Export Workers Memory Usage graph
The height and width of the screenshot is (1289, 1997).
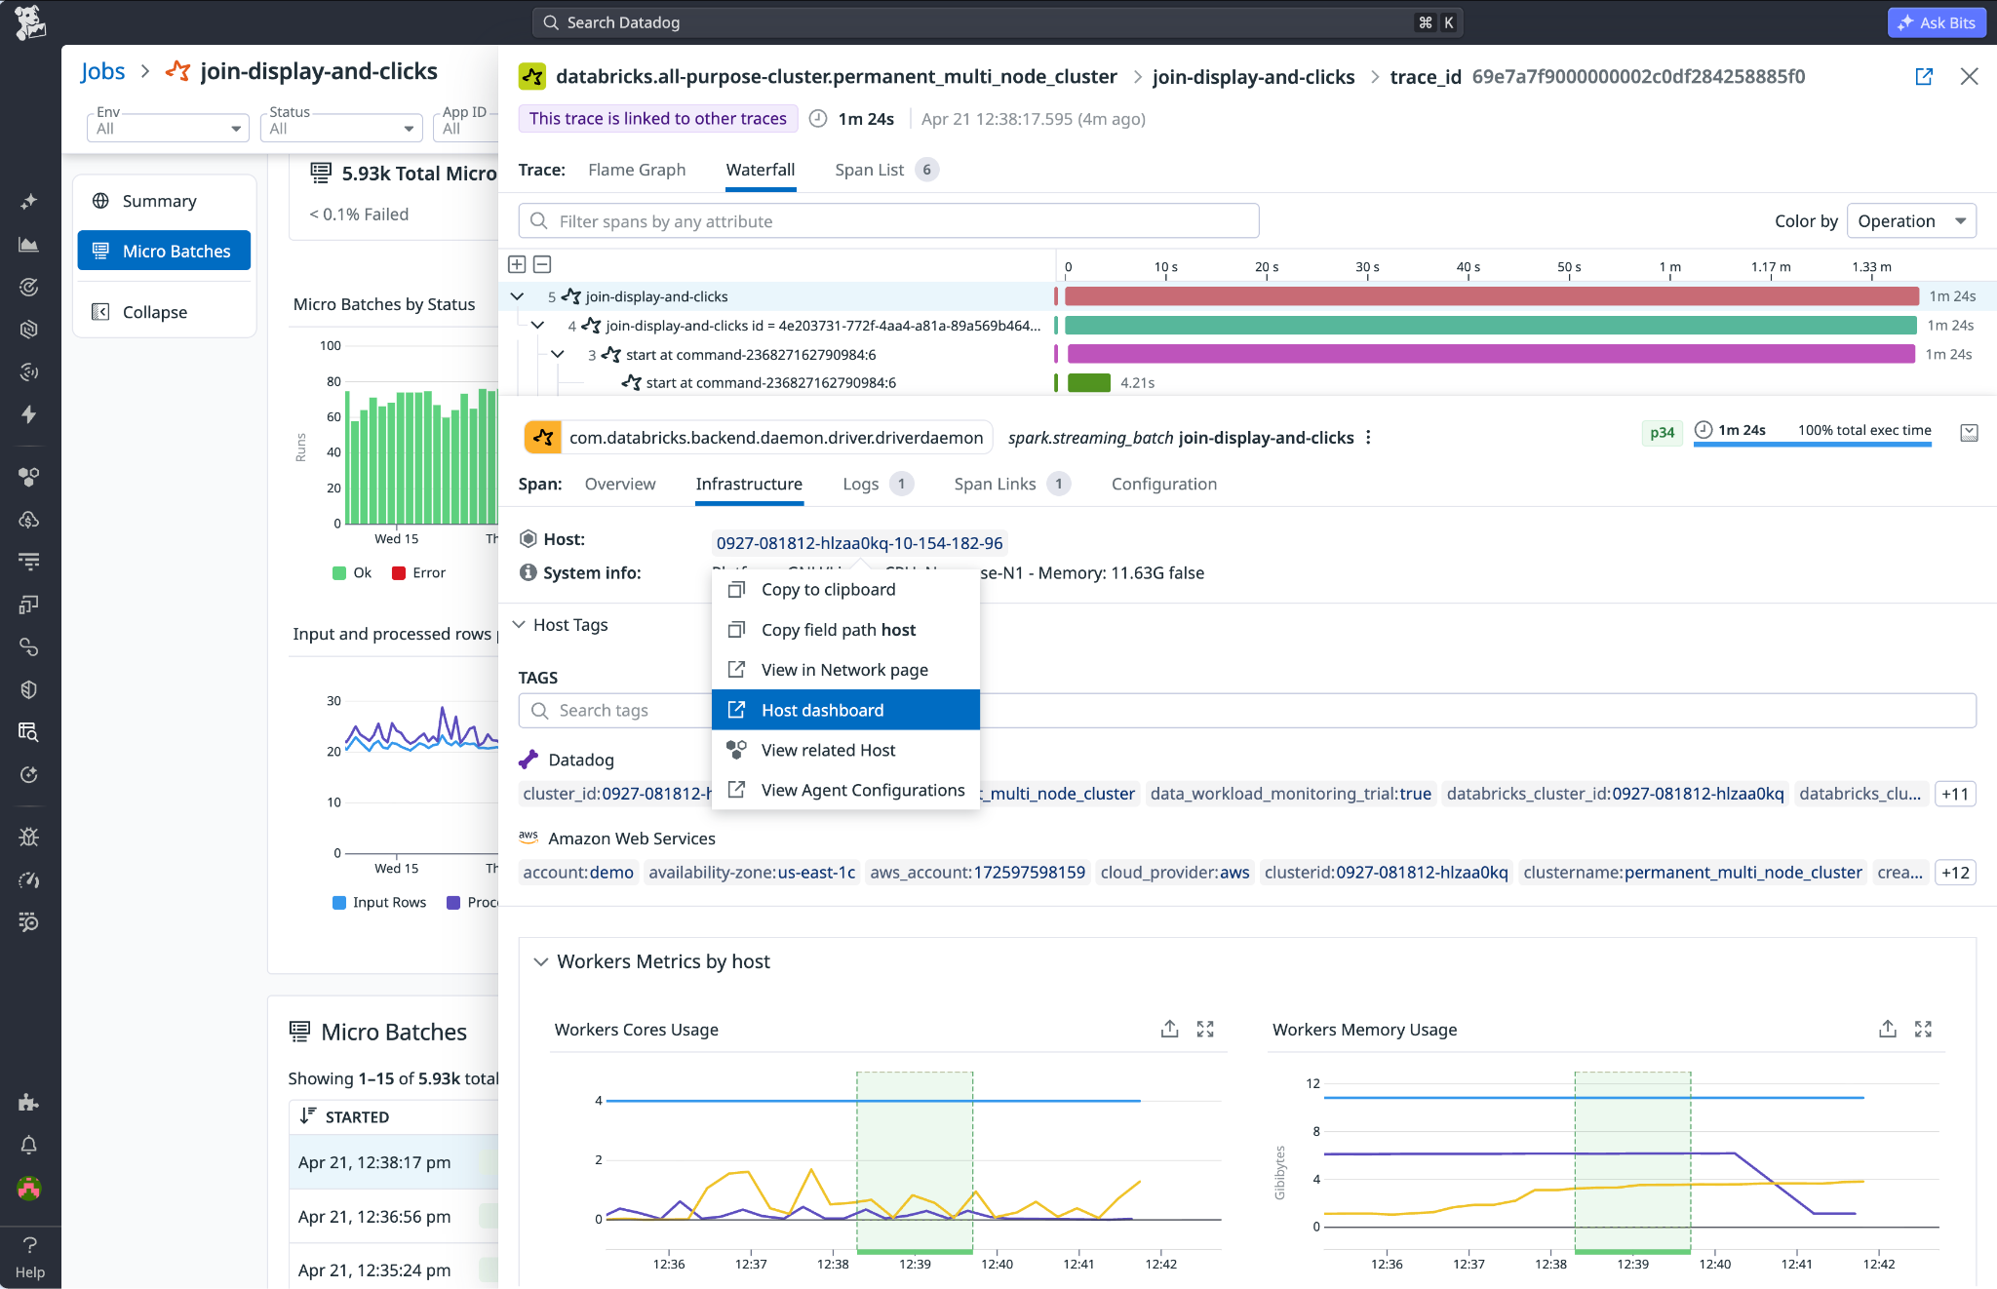(1888, 1029)
